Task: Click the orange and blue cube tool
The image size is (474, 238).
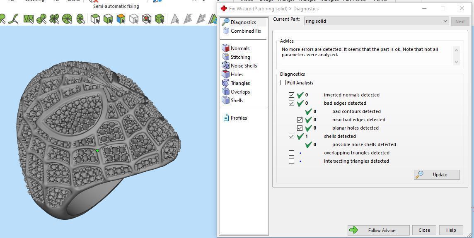Action: [x=121, y=19]
